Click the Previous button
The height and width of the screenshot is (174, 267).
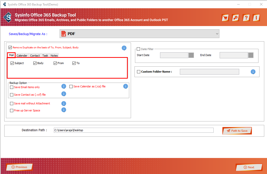pyautogui.click(x=19, y=167)
